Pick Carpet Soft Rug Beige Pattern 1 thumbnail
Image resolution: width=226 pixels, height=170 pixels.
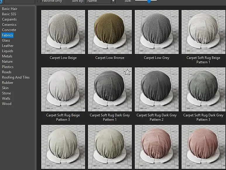(203, 32)
